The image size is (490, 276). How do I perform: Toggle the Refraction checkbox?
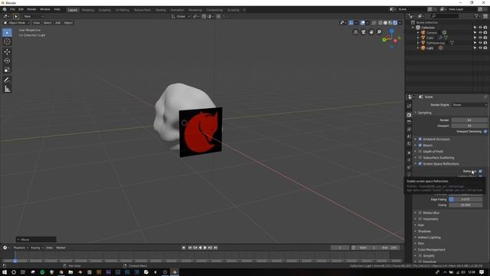[x=480, y=171]
